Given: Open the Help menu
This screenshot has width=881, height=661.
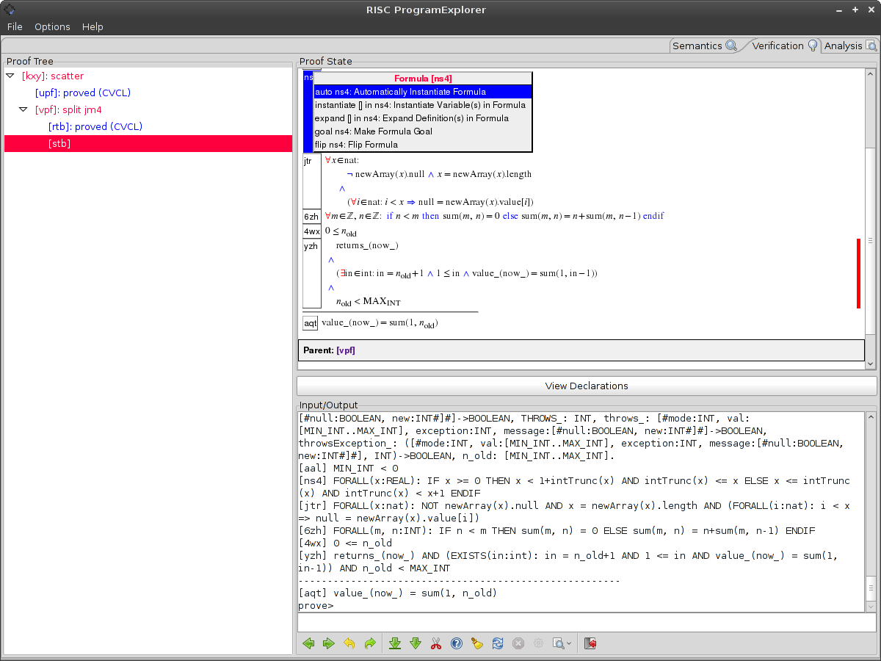Looking at the screenshot, I should (x=93, y=26).
